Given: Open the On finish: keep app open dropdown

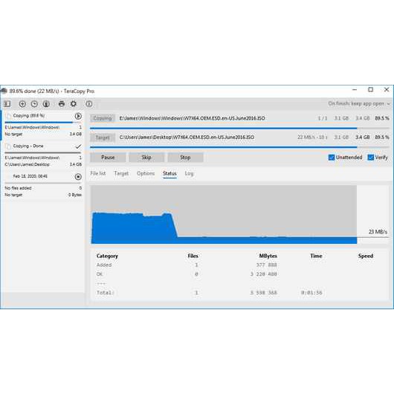Looking at the screenshot, I should point(358,103).
